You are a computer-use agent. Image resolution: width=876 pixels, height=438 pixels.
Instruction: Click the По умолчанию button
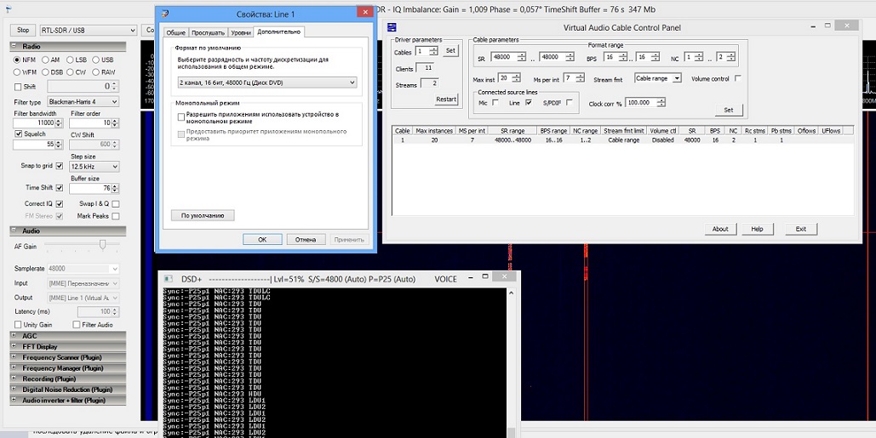click(x=203, y=215)
